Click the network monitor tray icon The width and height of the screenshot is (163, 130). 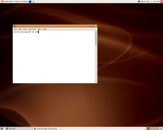tap(139, 1)
